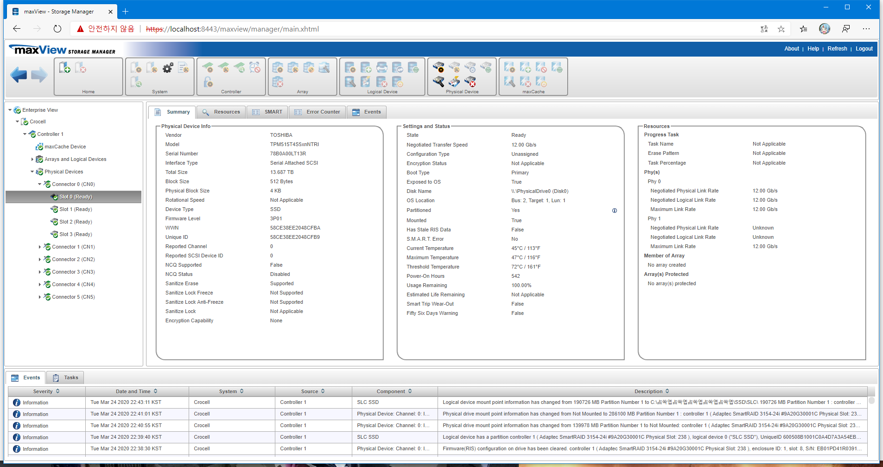The image size is (883, 467).
Task: Click card with magnifier icon in Controller group
Action: (x=239, y=68)
